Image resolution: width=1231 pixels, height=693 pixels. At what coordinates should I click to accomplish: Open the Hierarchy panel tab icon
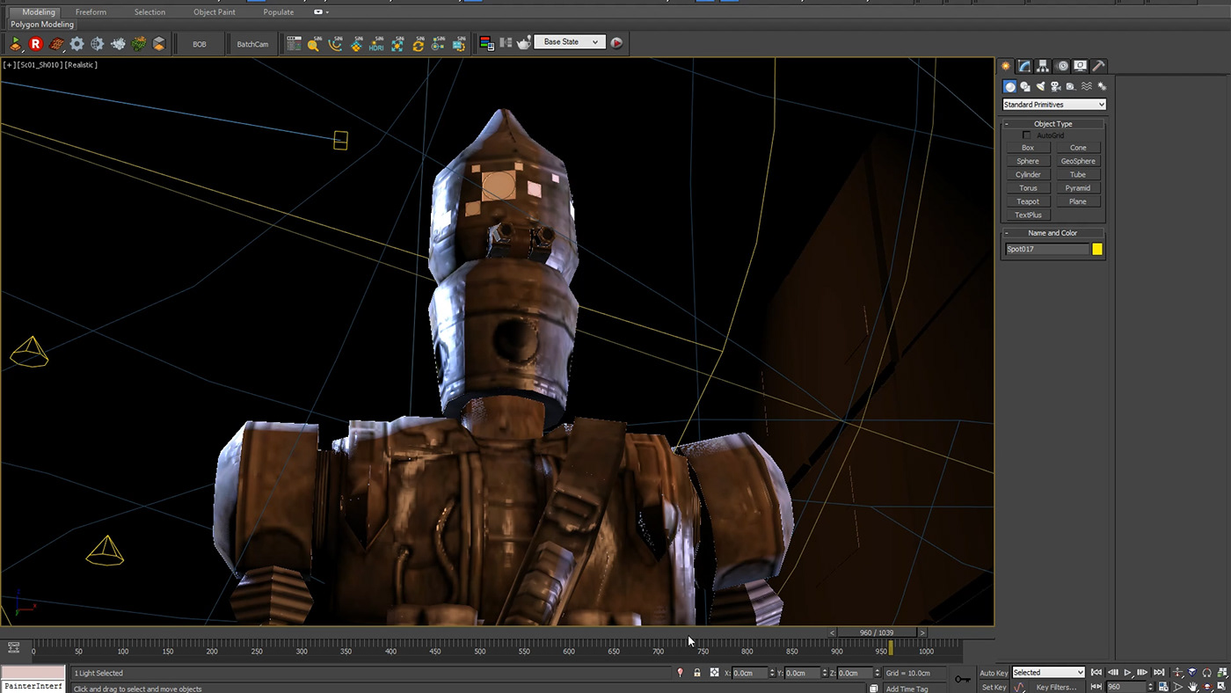point(1043,66)
